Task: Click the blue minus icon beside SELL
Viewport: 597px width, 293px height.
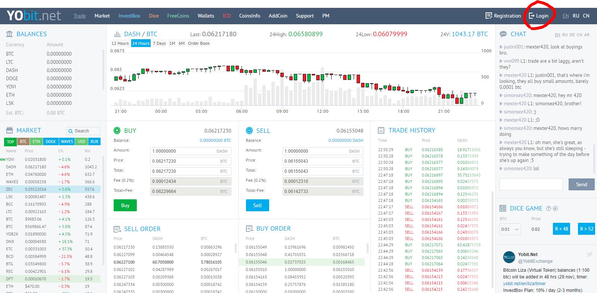Action: tap(249, 131)
